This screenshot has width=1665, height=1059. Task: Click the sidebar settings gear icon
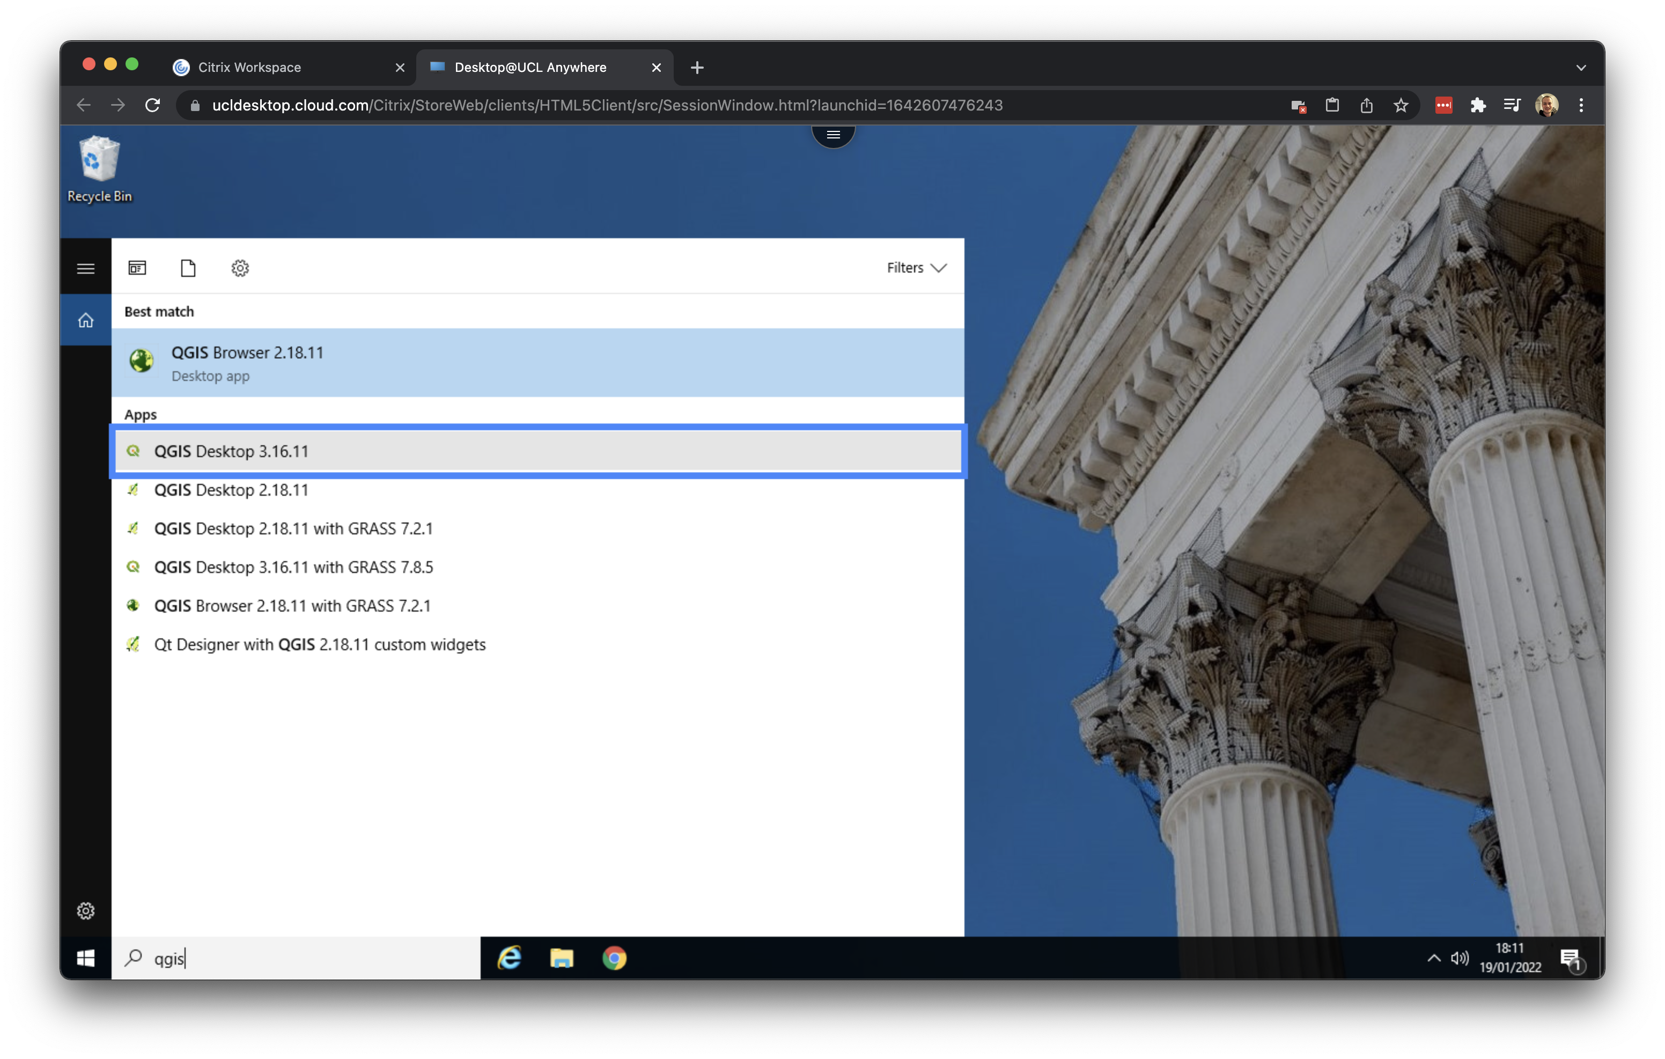pyautogui.click(x=86, y=911)
